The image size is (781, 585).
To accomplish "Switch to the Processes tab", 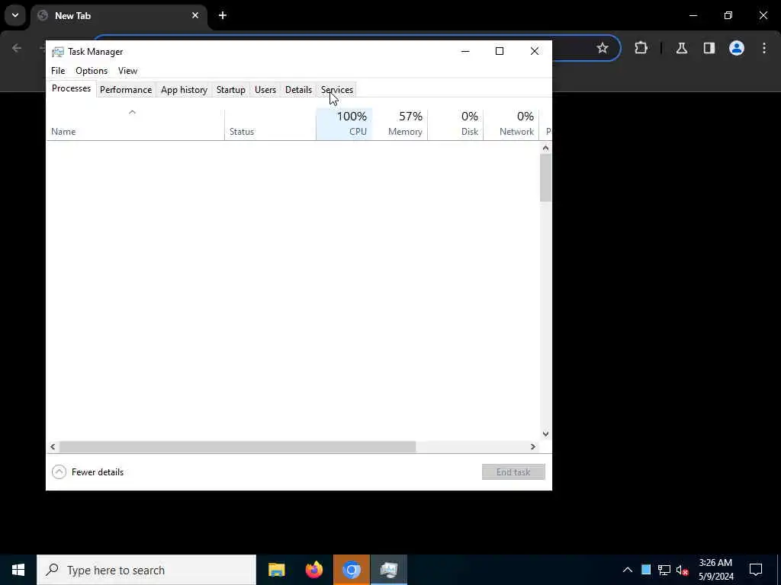I will pyautogui.click(x=71, y=88).
